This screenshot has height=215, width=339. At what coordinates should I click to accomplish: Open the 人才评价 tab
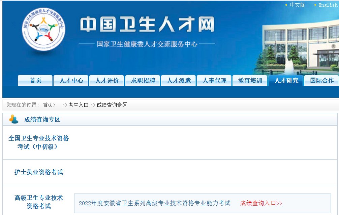pyautogui.click(x=106, y=81)
